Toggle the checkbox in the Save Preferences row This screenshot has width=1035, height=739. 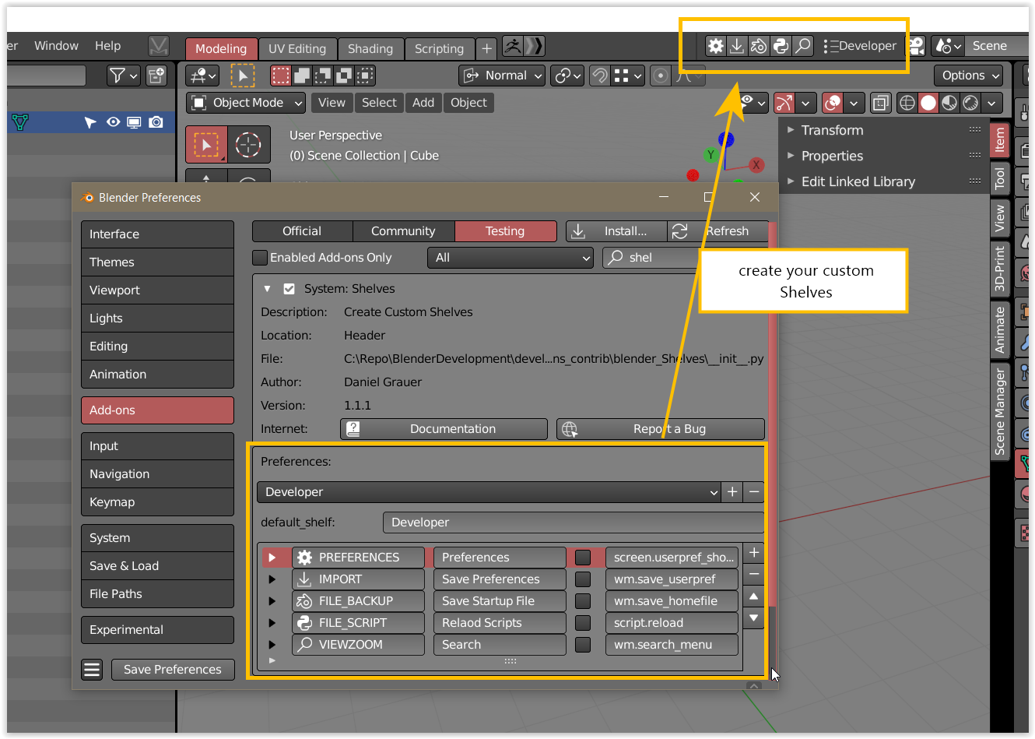pos(583,579)
